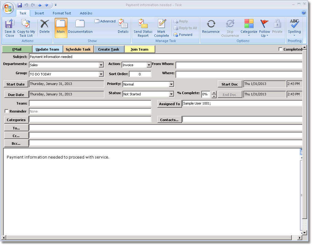312x245 pixels.
Task: Open the Details view icon
Action: (x=123, y=24)
